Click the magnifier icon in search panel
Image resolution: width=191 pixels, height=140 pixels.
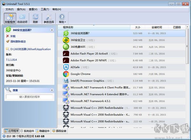click(8, 89)
